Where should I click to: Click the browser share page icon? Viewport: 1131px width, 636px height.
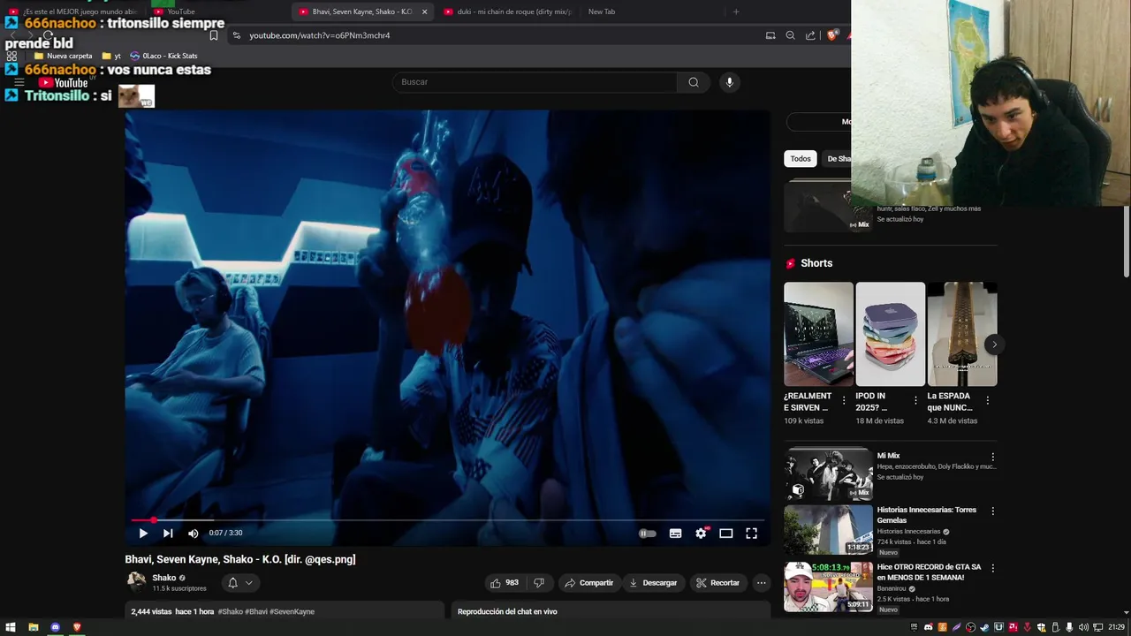point(810,35)
